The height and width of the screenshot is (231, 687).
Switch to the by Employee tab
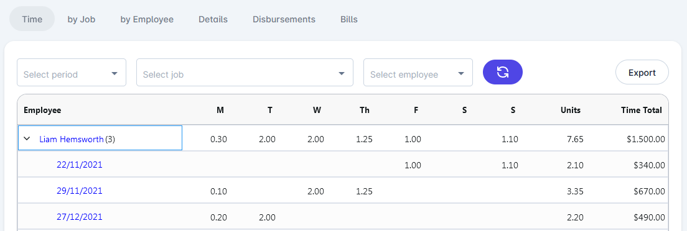point(147,19)
